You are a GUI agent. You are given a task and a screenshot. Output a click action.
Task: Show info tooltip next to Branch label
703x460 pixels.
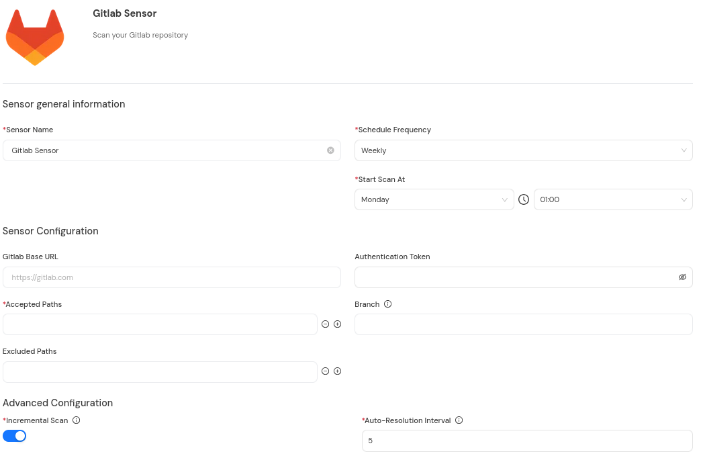point(387,304)
